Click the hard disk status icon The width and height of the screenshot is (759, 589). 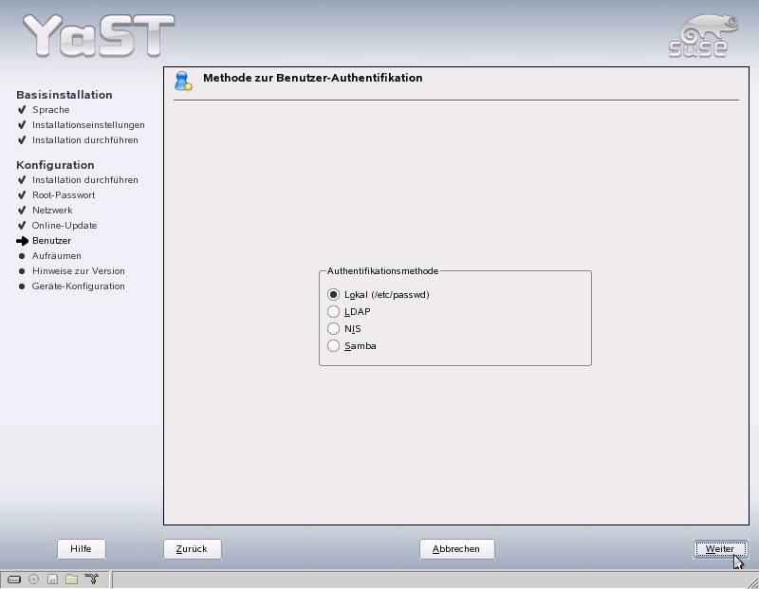[14, 580]
